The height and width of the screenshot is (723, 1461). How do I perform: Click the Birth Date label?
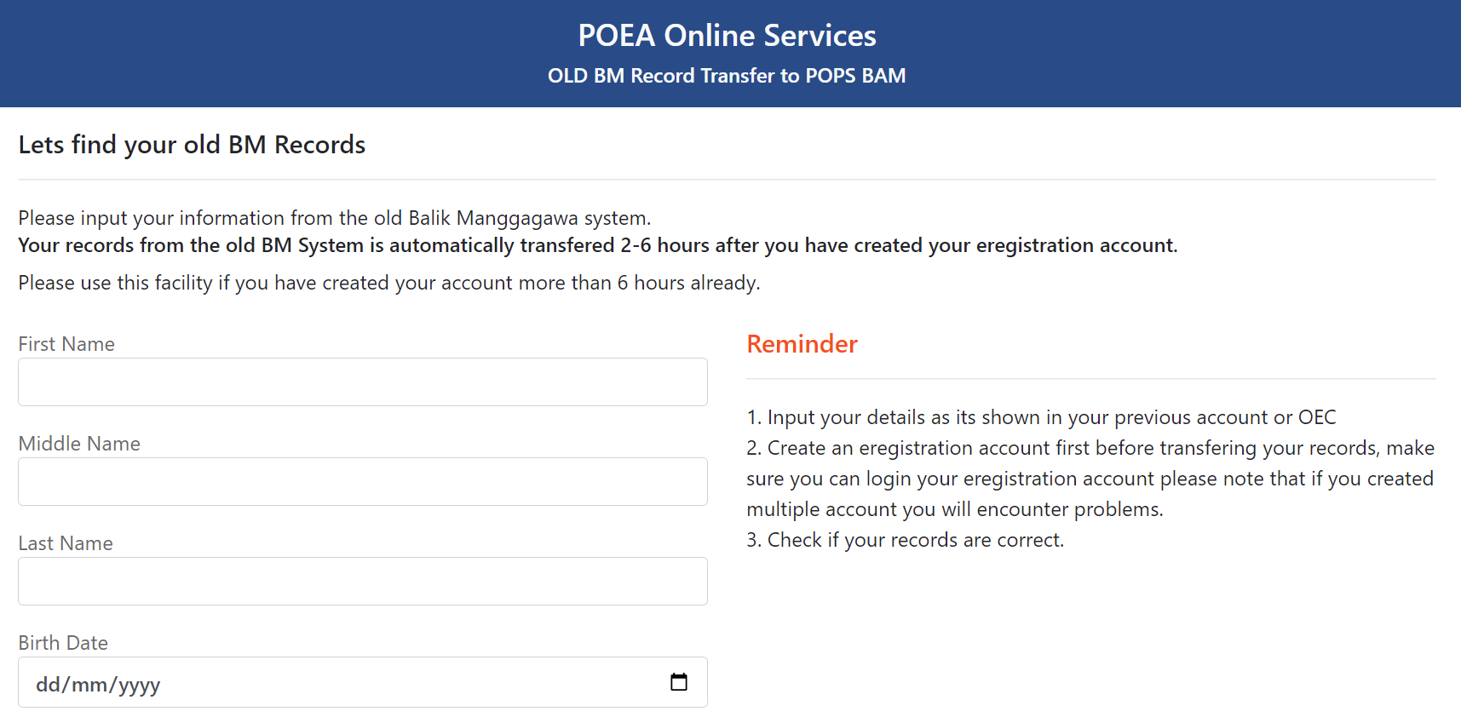point(63,643)
